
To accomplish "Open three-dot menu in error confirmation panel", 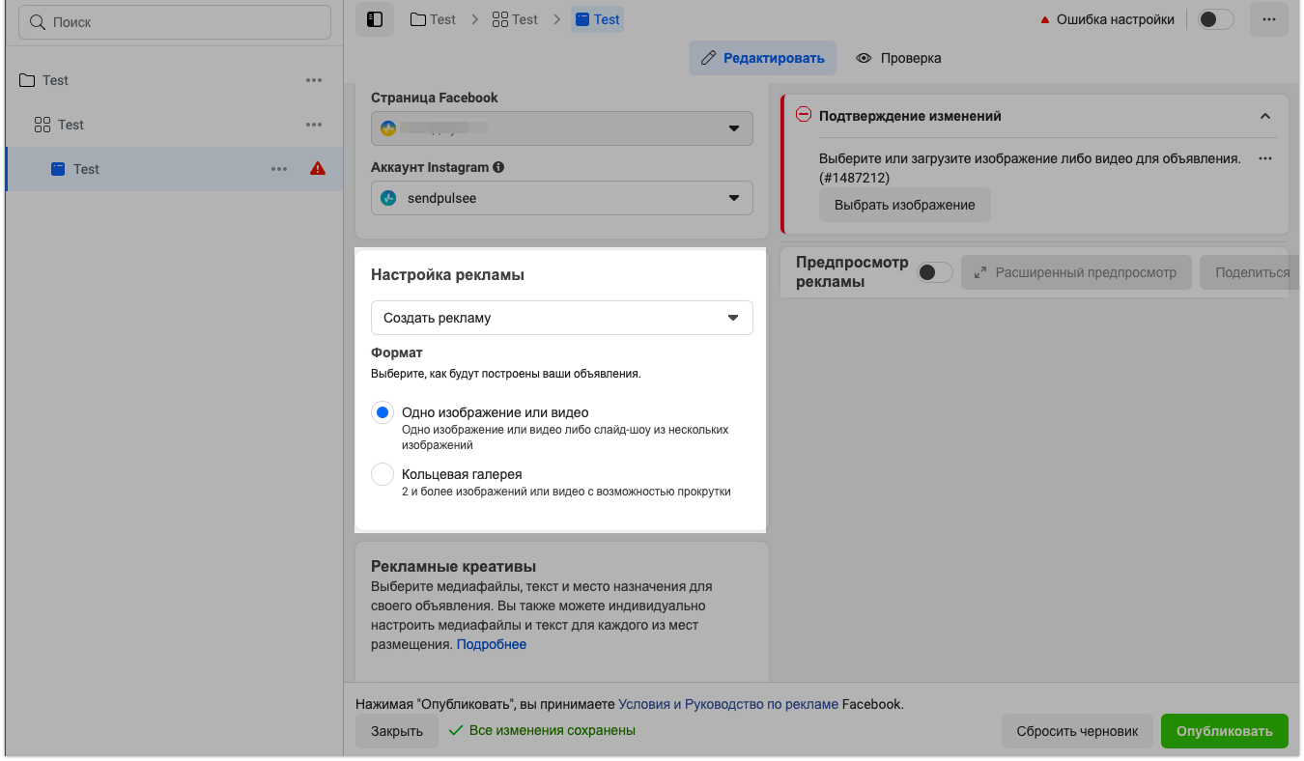I will click(x=1265, y=159).
